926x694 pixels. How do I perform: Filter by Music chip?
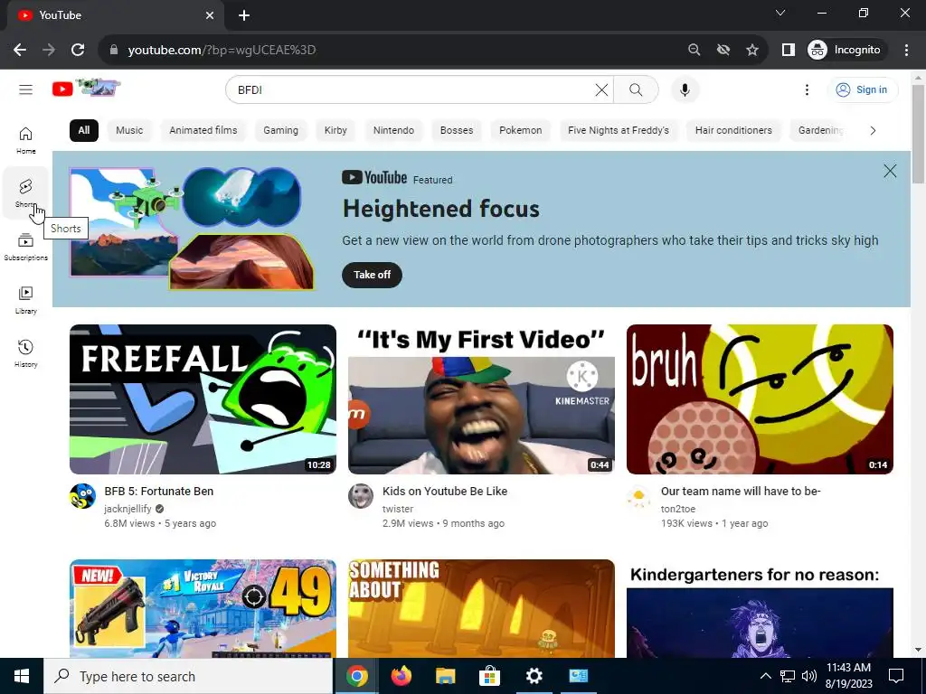tap(129, 130)
